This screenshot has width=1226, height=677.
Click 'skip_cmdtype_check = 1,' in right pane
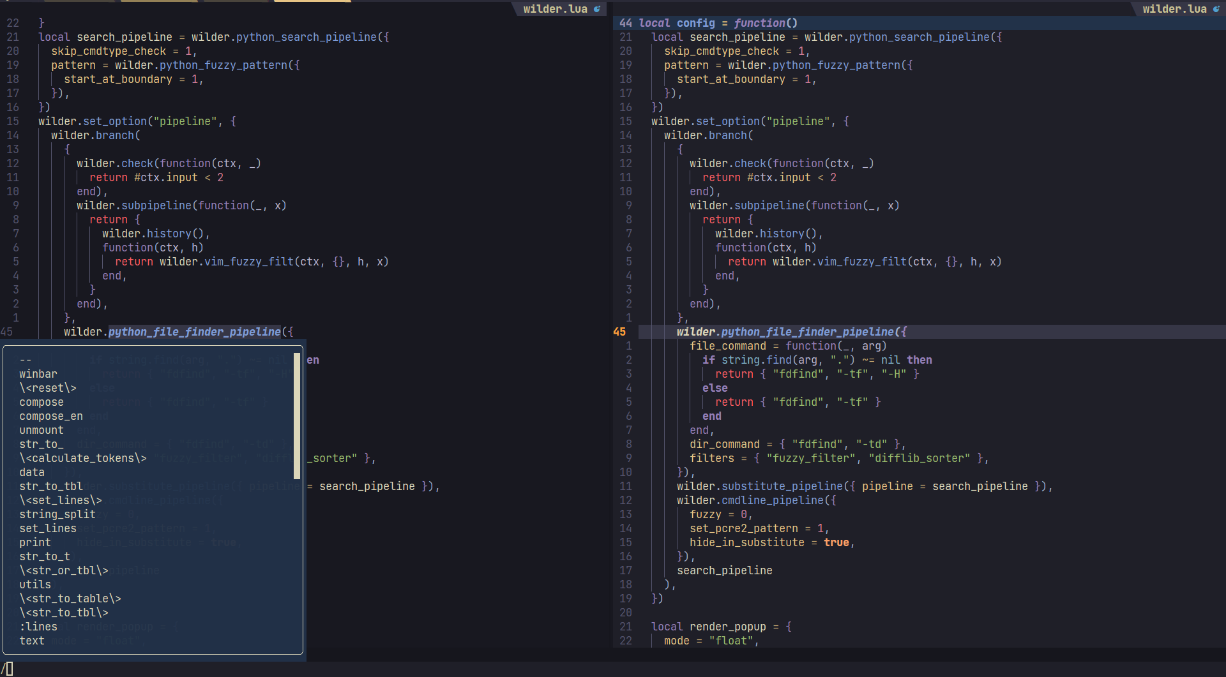pos(738,51)
